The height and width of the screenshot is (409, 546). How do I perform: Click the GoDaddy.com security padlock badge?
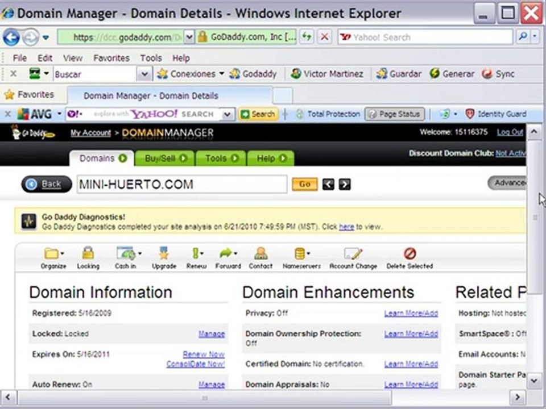pyautogui.click(x=246, y=37)
